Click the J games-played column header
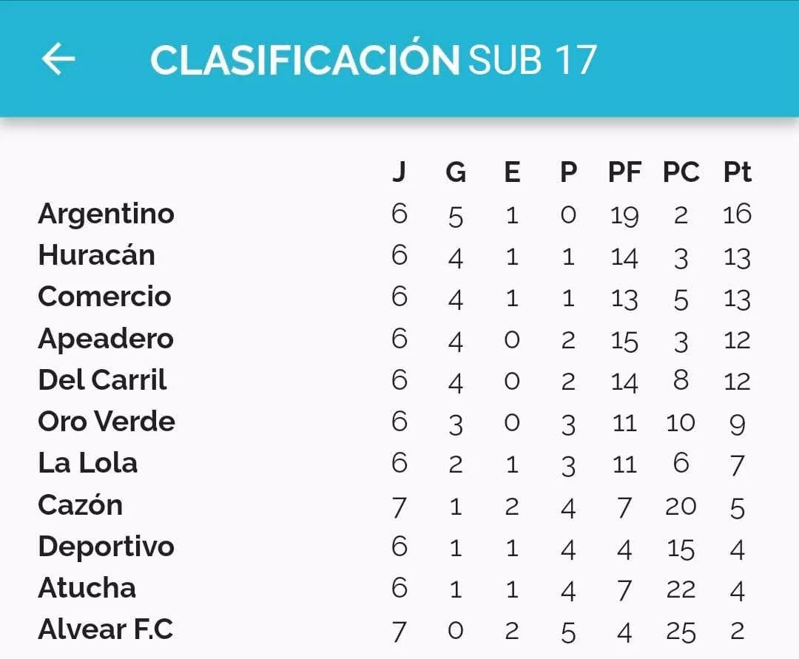Image resolution: width=799 pixels, height=659 pixels. [399, 172]
